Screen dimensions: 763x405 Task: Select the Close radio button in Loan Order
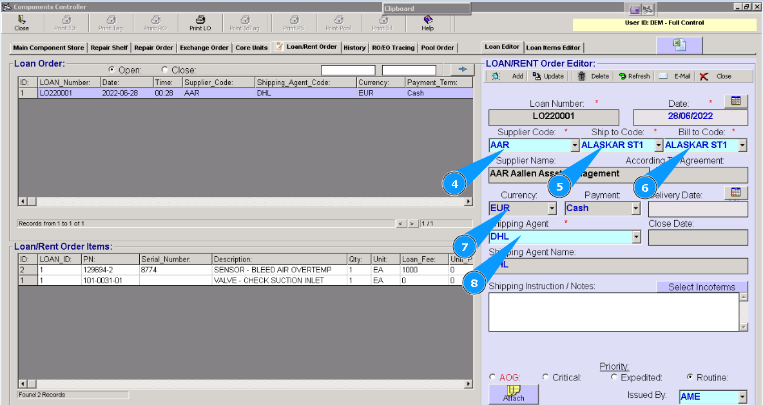click(x=164, y=70)
